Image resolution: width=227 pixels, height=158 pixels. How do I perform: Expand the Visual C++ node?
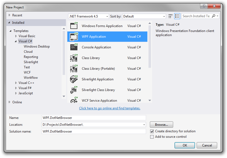[x=16, y=83]
